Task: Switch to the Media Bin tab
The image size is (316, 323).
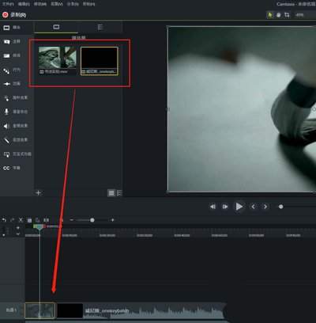Action: pyautogui.click(x=56, y=27)
